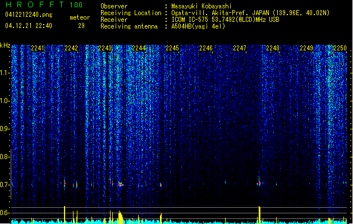Click antenna text A504HB(yagi 4el)
Viewport: 353px width, 224px height.
pyautogui.click(x=198, y=26)
